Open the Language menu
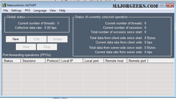The height and width of the screenshot is (99, 176). click(x=40, y=11)
